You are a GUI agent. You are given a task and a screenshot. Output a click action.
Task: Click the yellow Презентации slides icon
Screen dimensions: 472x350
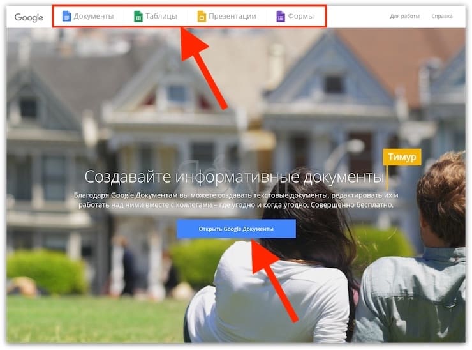click(x=202, y=16)
